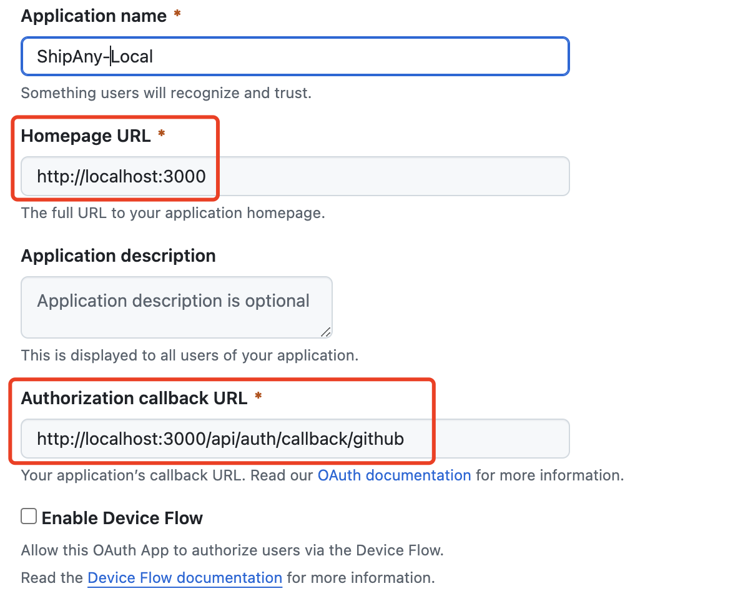Click the "Something users will recognize" hint text
The image size is (748, 606).
[x=165, y=93]
